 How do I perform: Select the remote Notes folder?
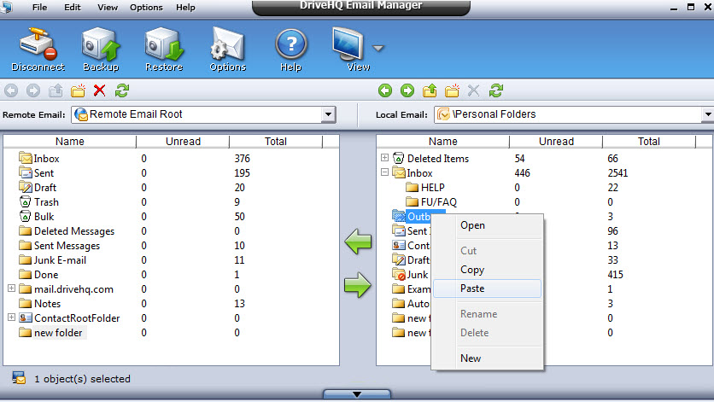(39, 304)
